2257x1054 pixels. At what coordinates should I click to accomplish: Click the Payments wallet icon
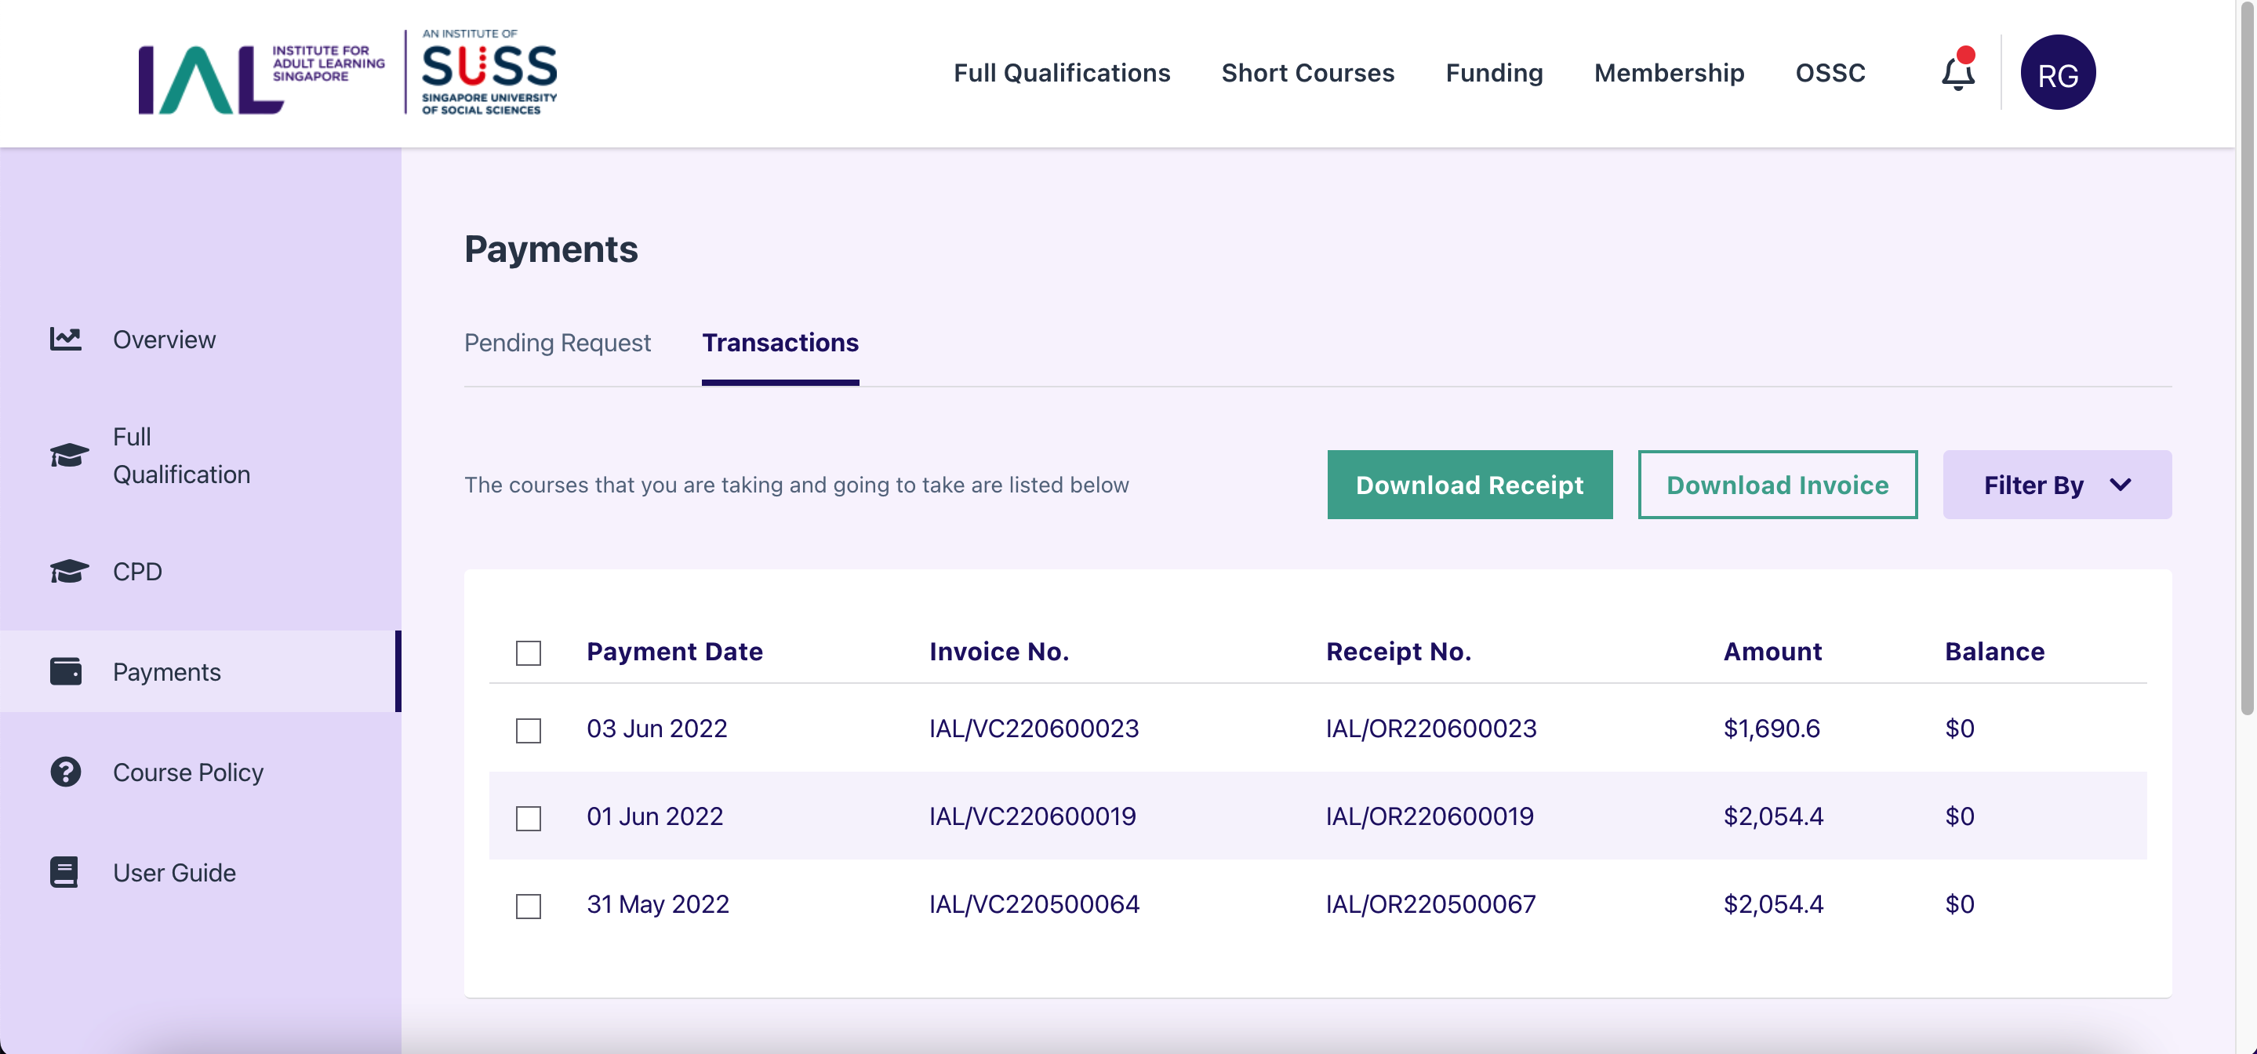[x=66, y=671]
